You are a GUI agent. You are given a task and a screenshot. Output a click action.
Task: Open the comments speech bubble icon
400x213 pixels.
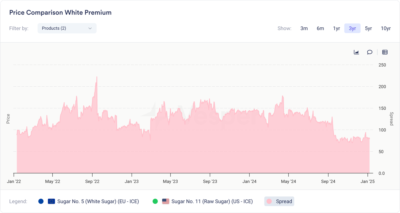pyautogui.click(x=369, y=52)
